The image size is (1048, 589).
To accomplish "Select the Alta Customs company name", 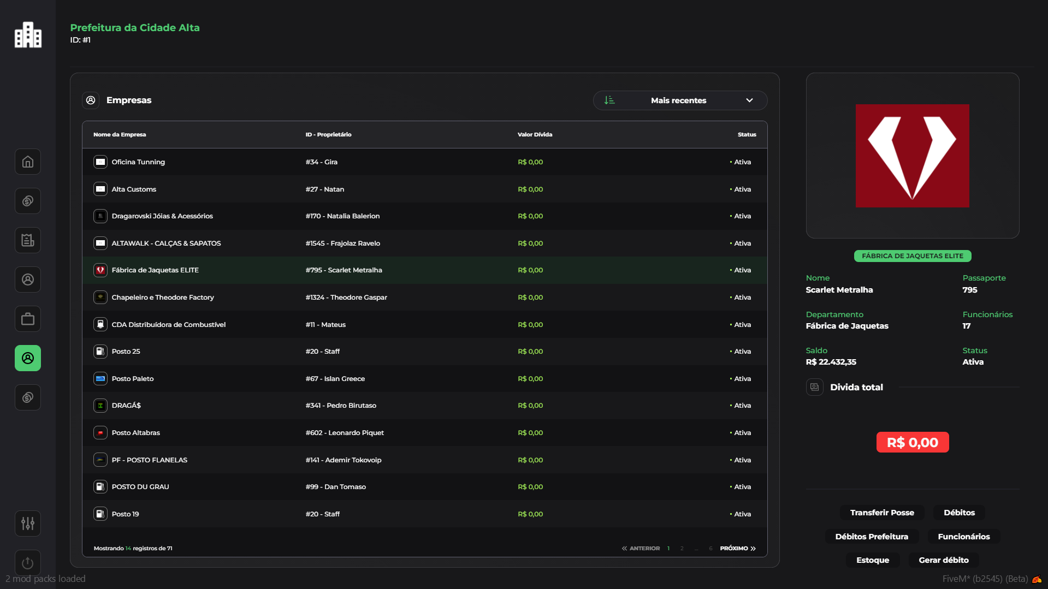I will click(x=134, y=189).
